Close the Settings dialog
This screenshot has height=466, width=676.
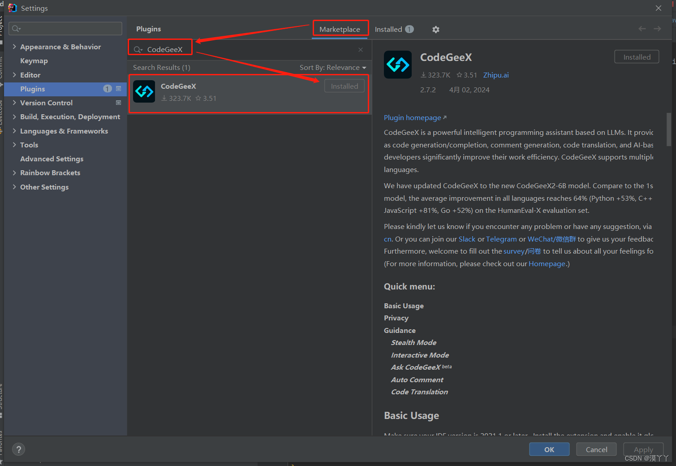(x=658, y=8)
